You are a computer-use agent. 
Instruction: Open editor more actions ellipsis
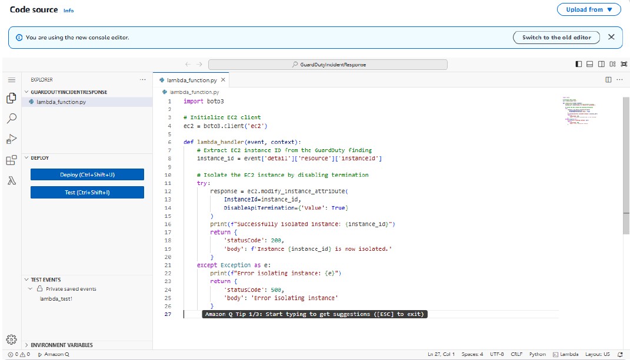click(x=619, y=80)
